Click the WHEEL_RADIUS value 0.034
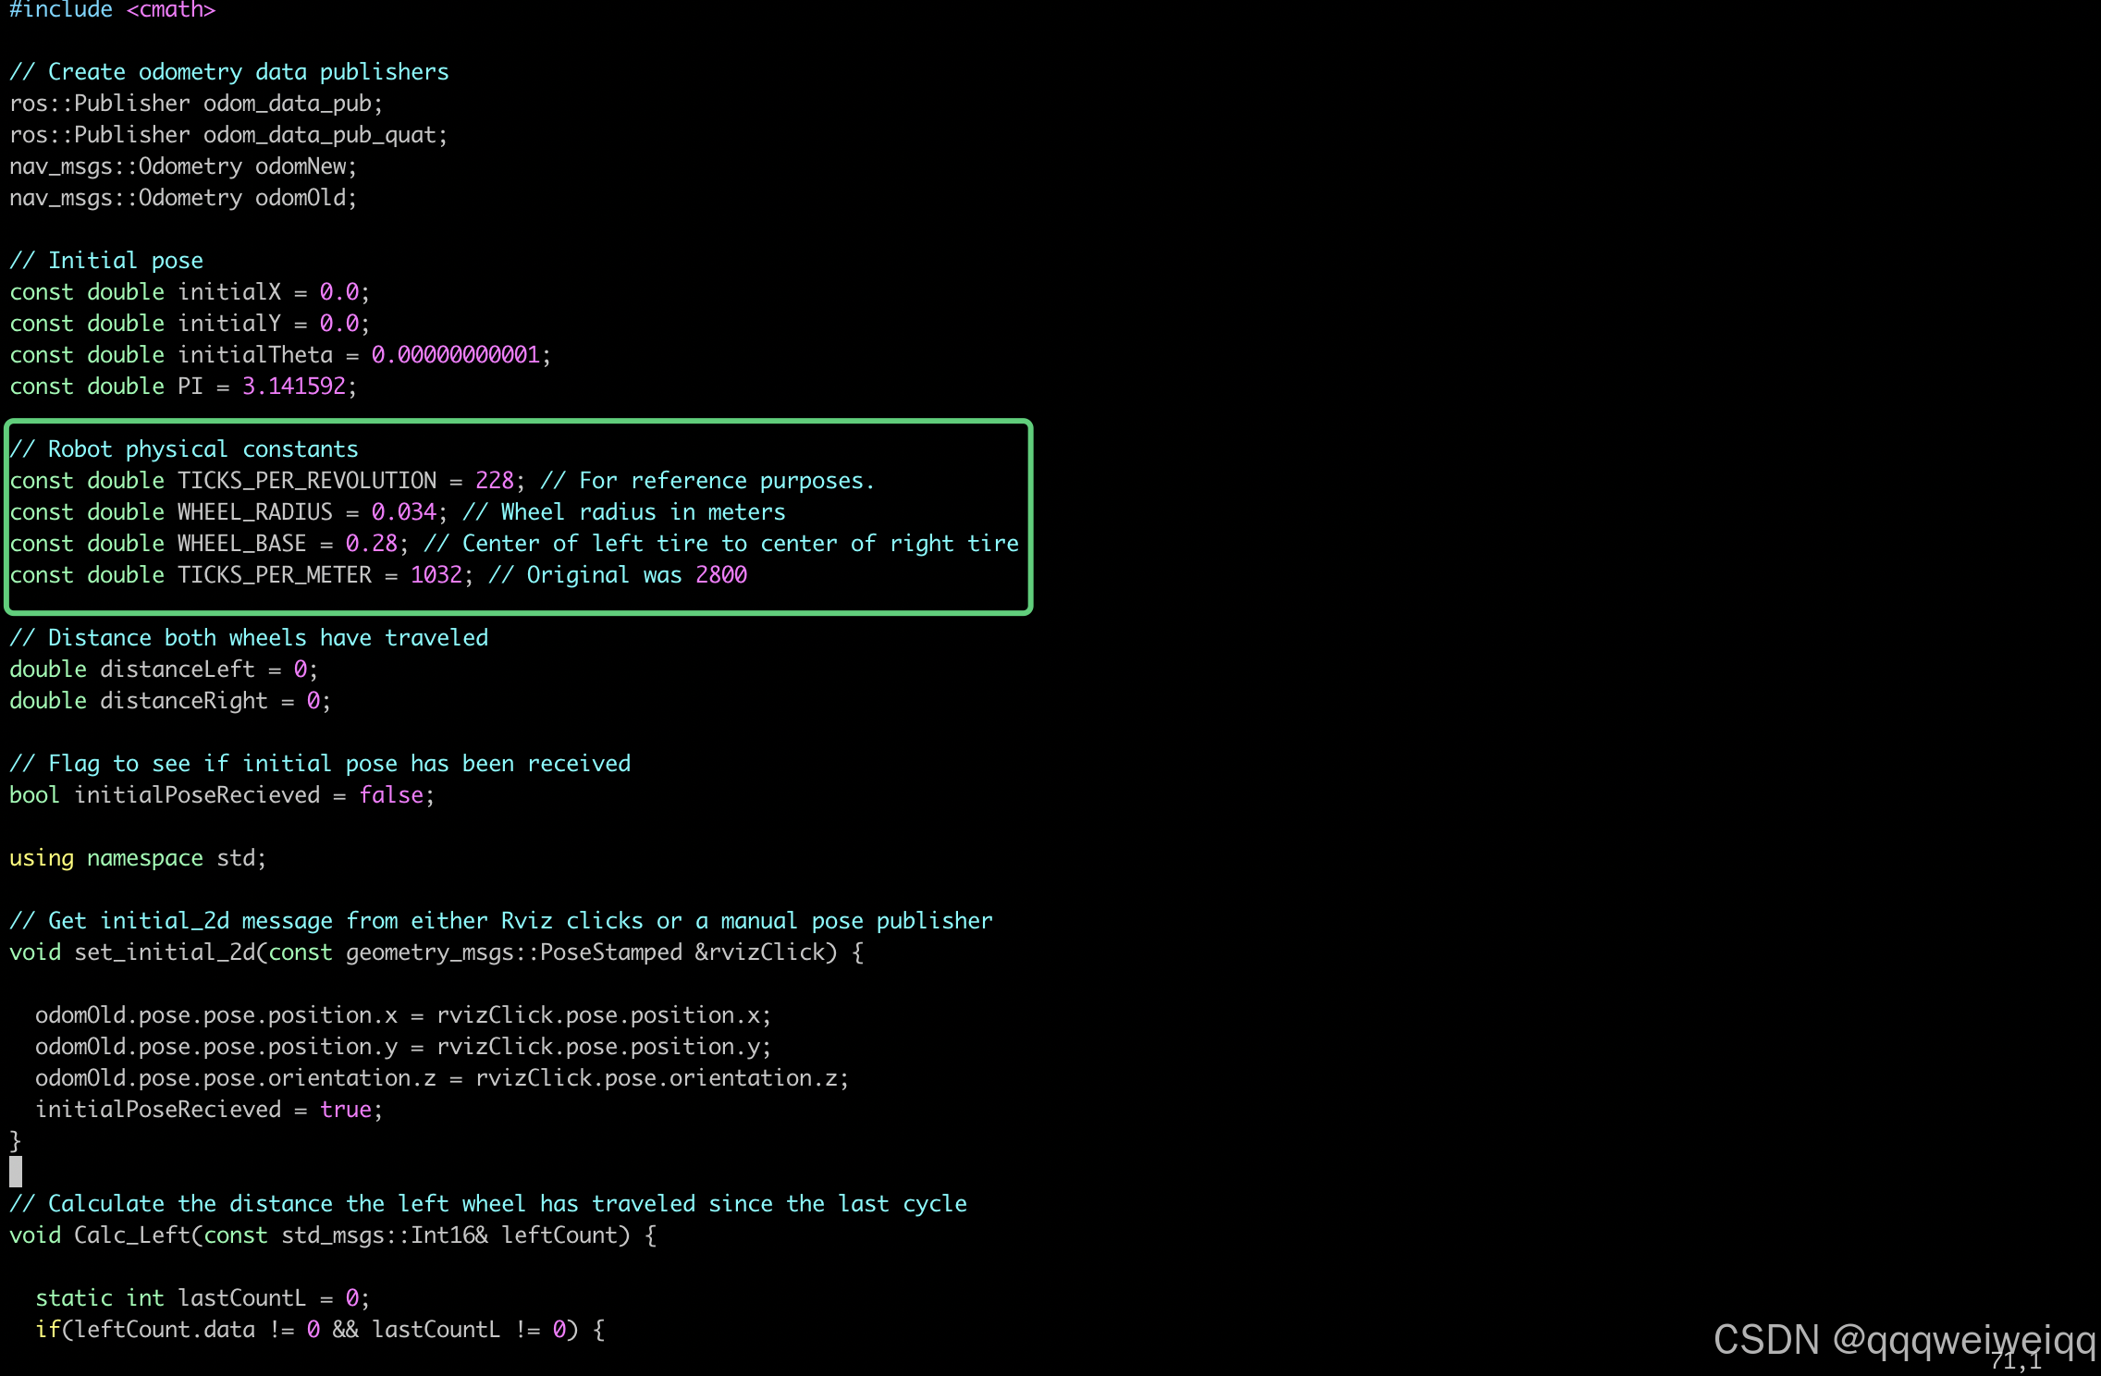2101x1376 pixels. (404, 511)
